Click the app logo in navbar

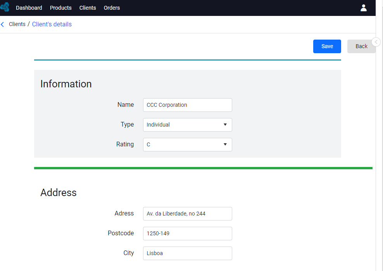point(5,7)
